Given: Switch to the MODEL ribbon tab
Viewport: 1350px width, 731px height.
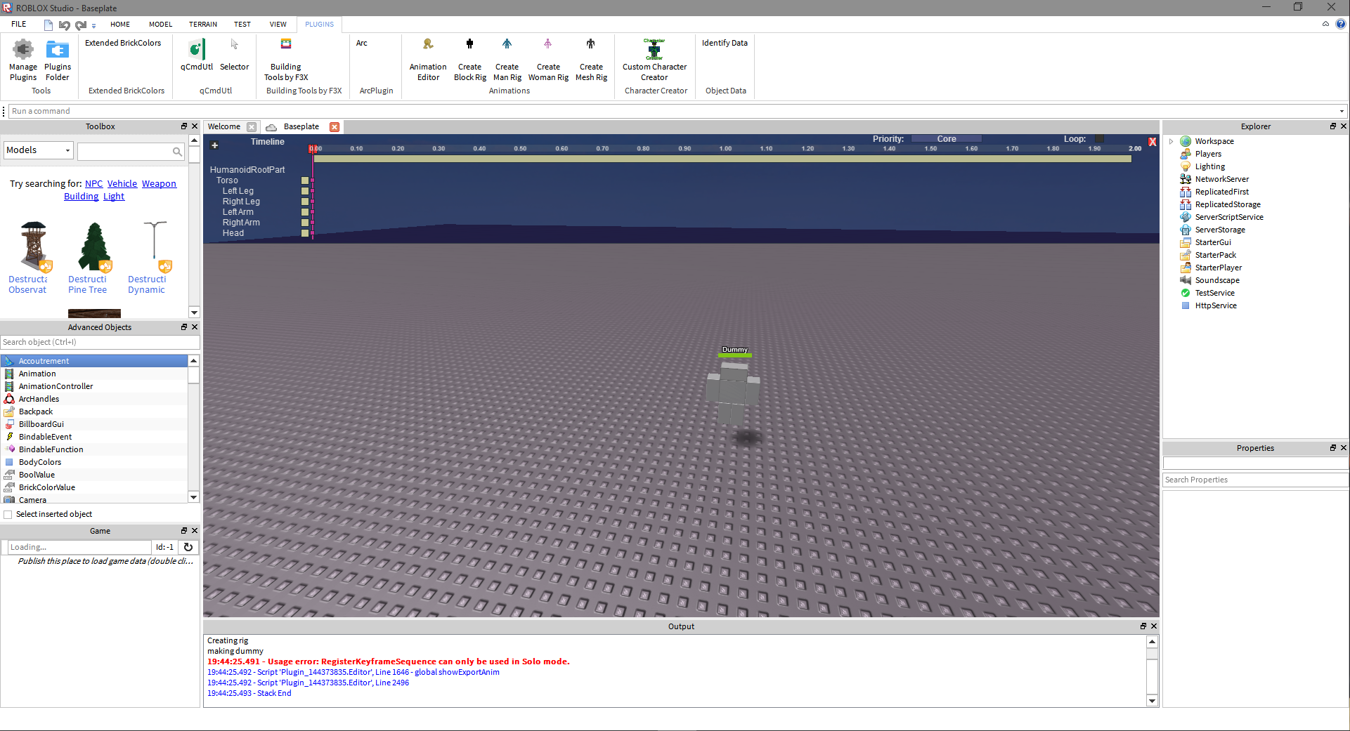Looking at the screenshot, I should tap(160, 25).
